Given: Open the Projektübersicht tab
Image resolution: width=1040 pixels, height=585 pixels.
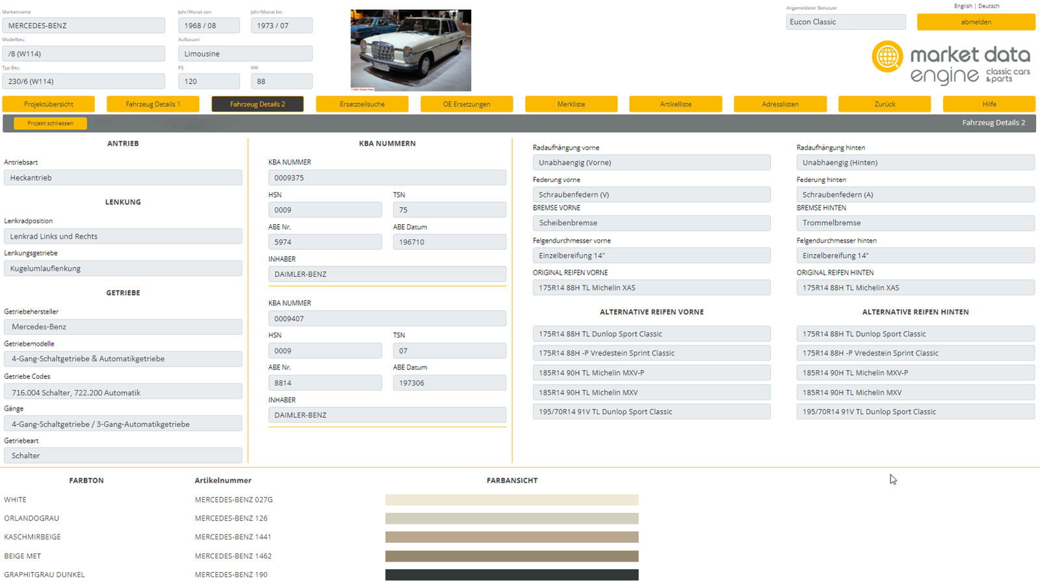Looking at the screenshot, I should [x=49, y=104].
